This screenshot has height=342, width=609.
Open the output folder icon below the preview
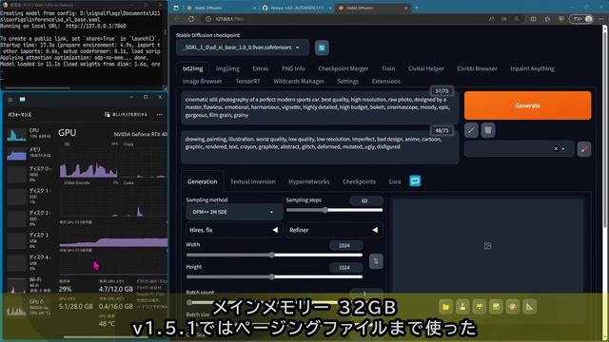(x=446, y=307)
